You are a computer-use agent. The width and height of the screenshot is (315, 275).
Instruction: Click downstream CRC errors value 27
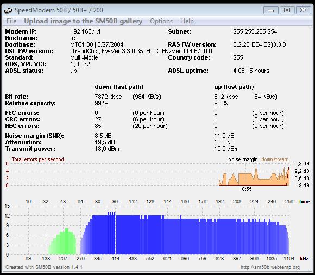(x=98, y=119)
